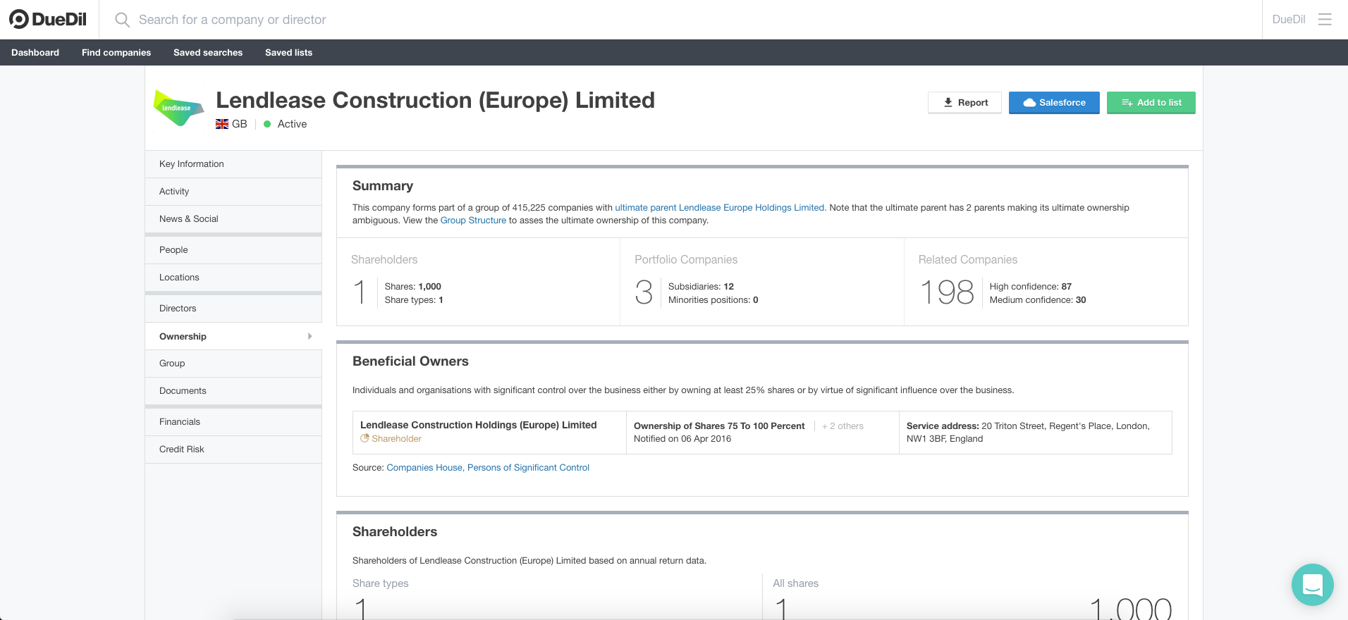The image size is (1348, 620).
Task: Select Activity in sidebar
Action: [233, 192]
